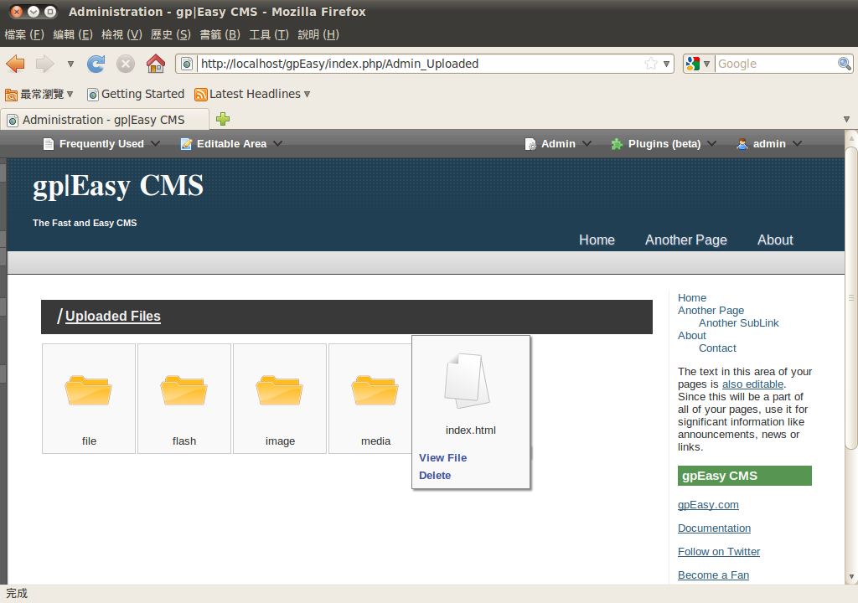The width and height of the screenshot is (858, 603).
Task: Open the file folder
Action: point(89,399)
